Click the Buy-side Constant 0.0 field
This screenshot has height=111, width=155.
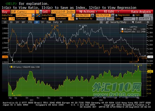tap(31, 19)
